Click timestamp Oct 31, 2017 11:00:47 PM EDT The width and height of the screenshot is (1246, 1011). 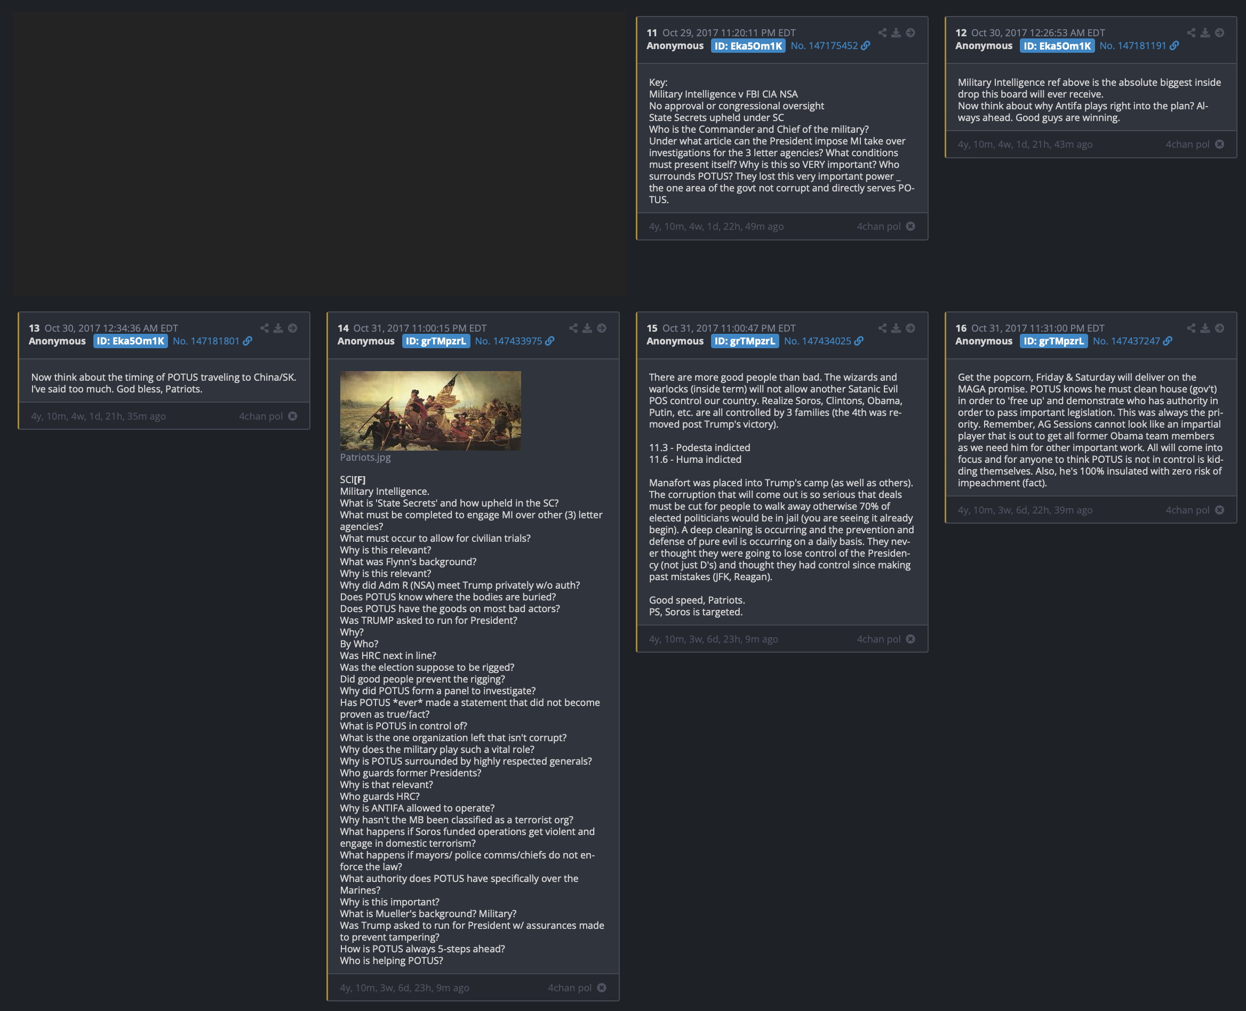click(x=729, y=328)
